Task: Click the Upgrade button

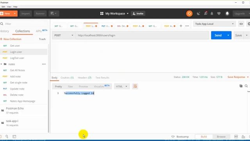Action: (x=239, y=14)
